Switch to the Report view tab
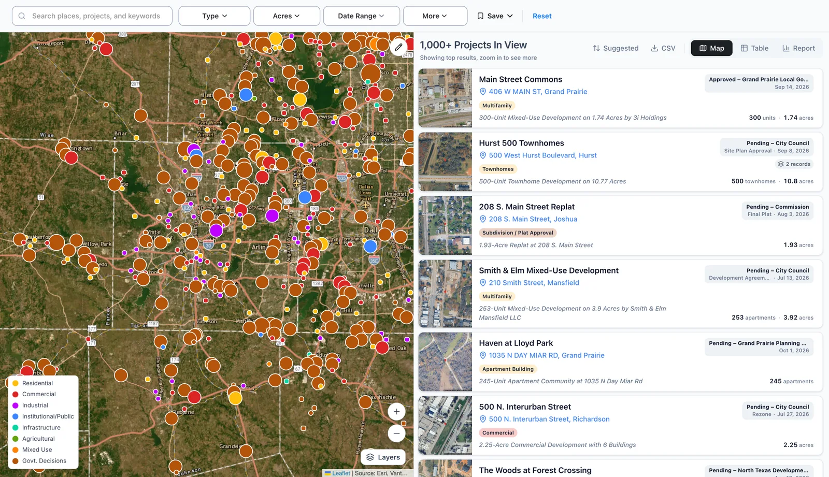 coord(798,48)
